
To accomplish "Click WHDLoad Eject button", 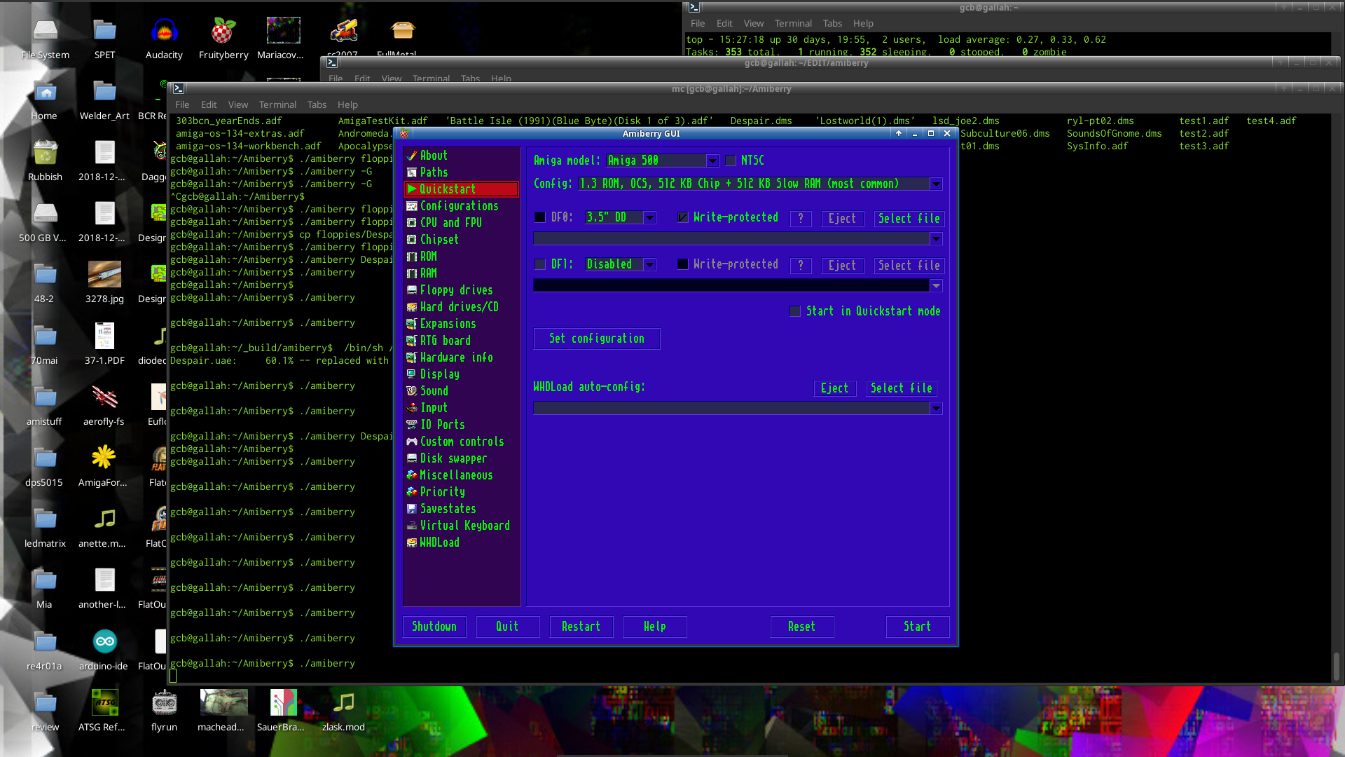I will click(835, 388).
